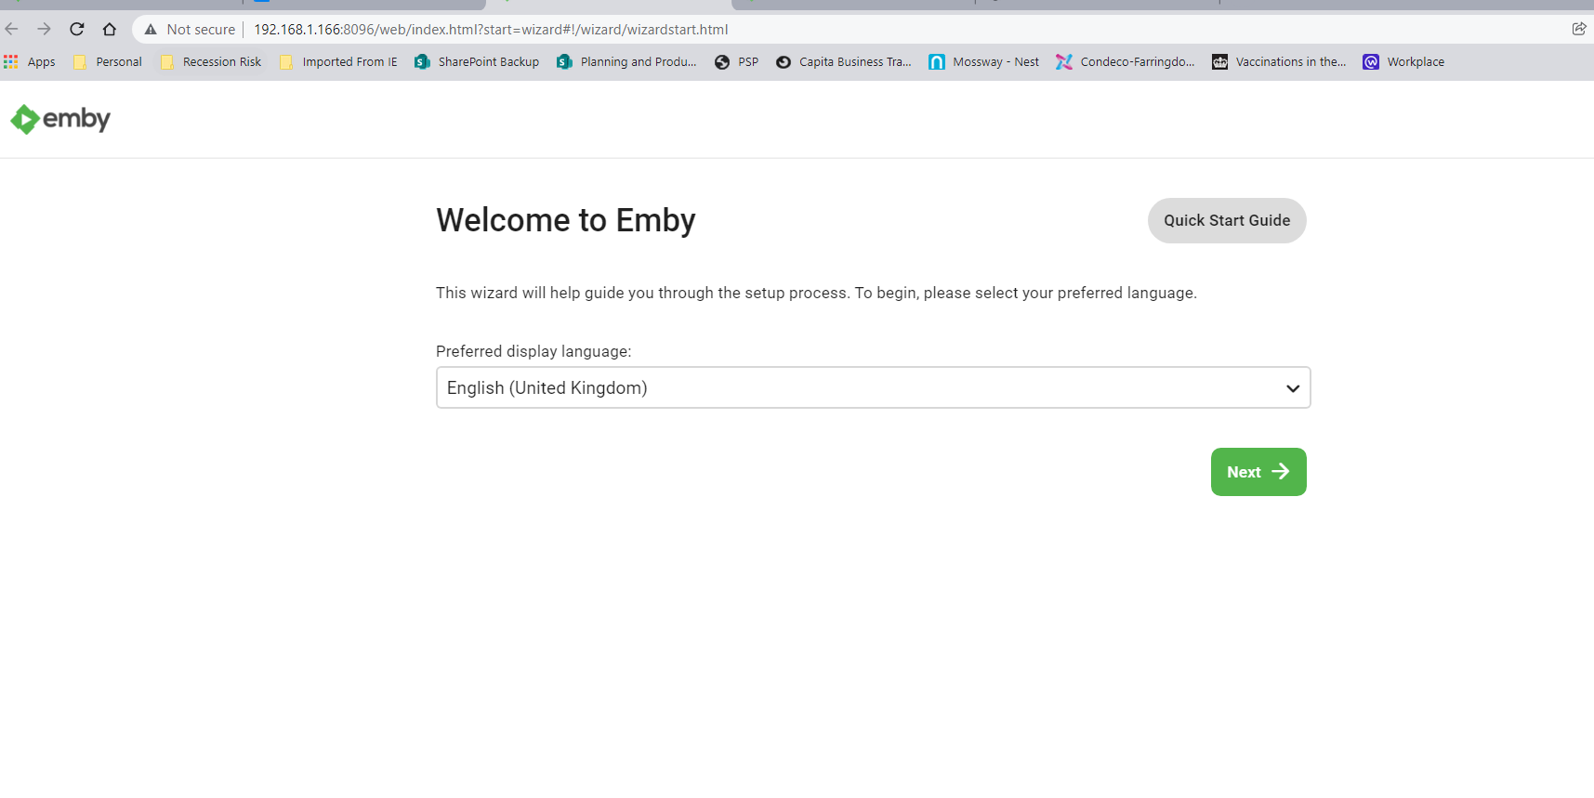Image resolution: width=1594 pixels, height=798 pixels.
Task: Open the Apps grid shortcut
Action: point(30,62)
